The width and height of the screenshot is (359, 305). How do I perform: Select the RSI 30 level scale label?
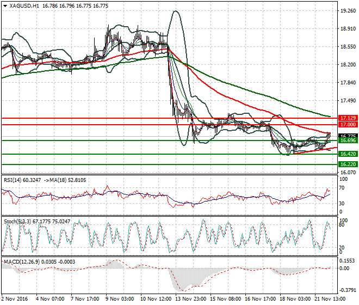342,204
